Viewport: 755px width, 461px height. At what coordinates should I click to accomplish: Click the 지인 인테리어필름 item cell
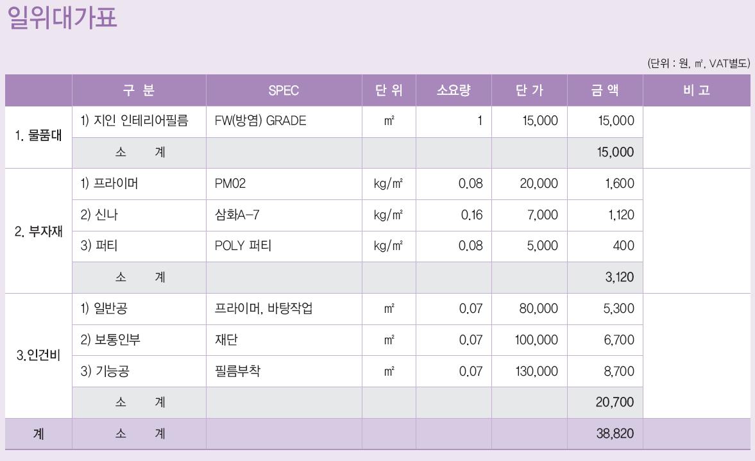pos(139,121)
